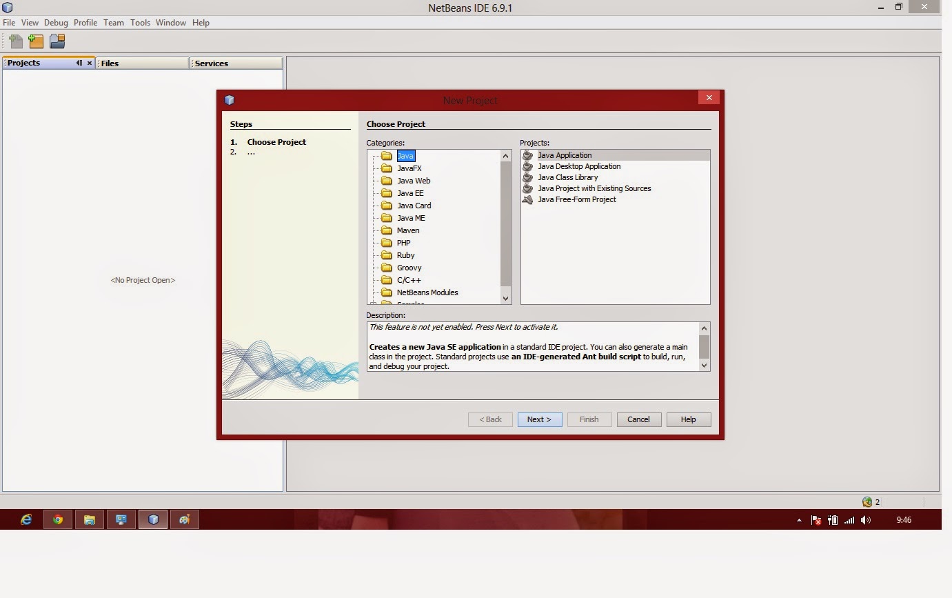Image resolution: width=952 pixels, height=598 pixels.
Task: Switch to the Files tab
Action: pos(143,63)
